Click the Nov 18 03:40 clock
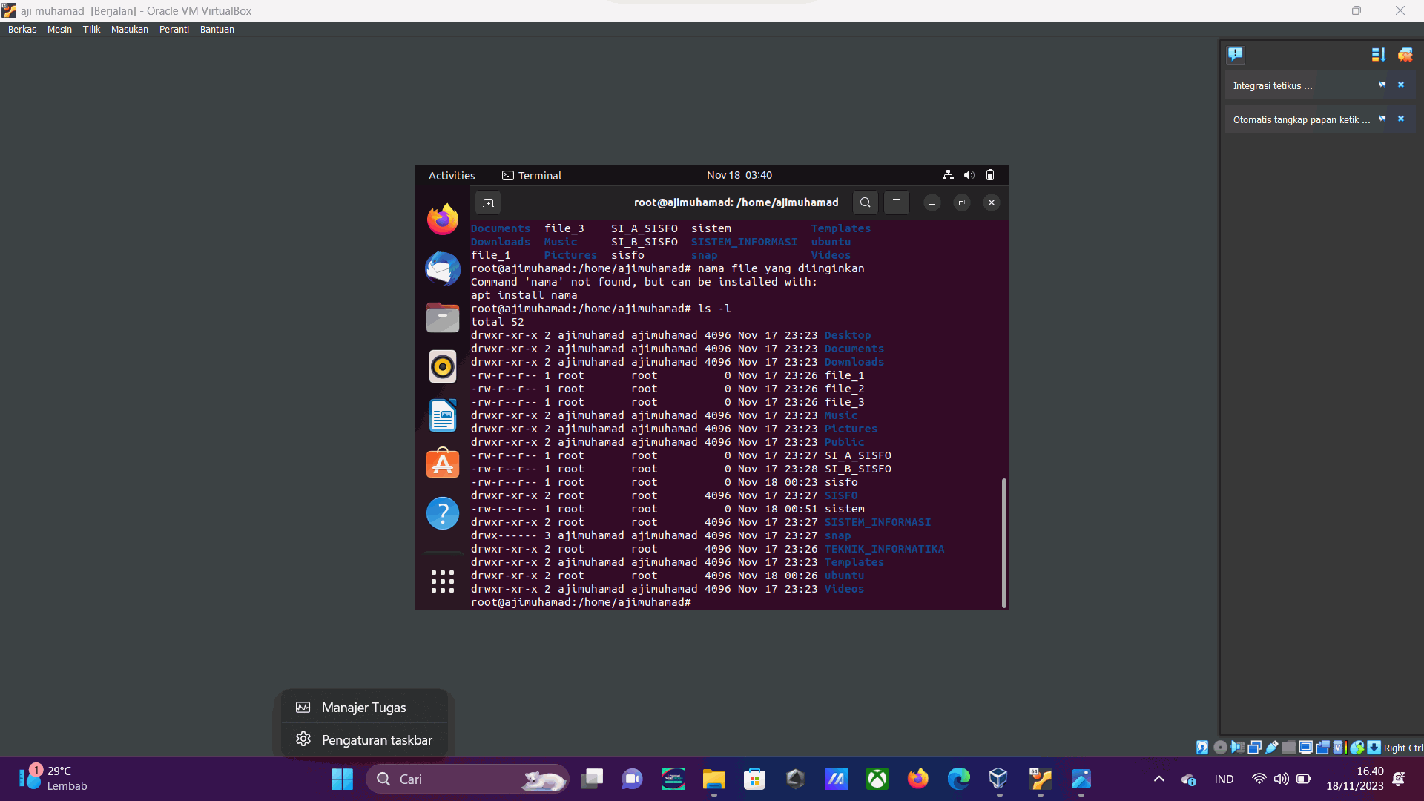 [x=739, y=175]
